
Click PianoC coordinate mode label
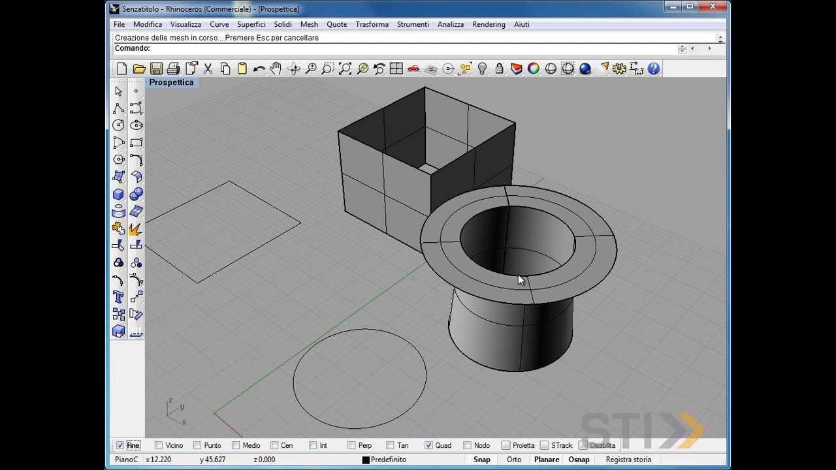(127, 460)
